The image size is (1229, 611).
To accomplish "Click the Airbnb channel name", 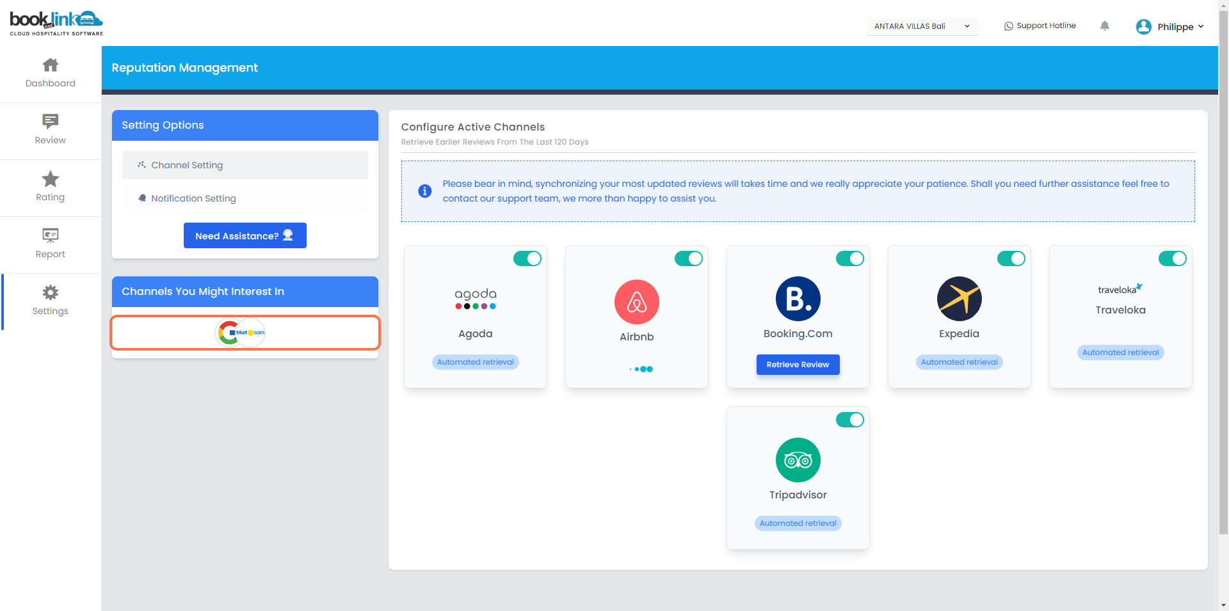I will 637,337.
